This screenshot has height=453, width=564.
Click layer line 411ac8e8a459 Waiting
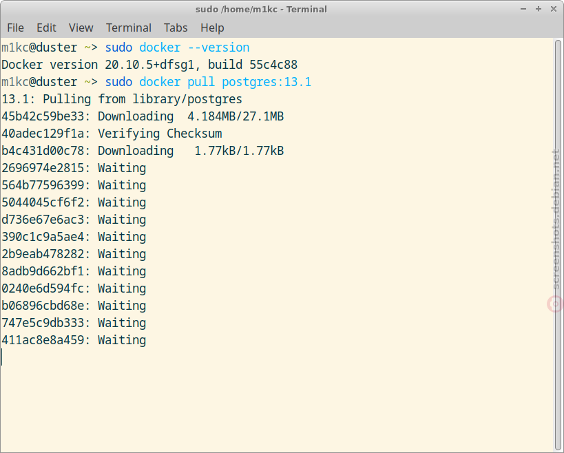click(74, 340)
